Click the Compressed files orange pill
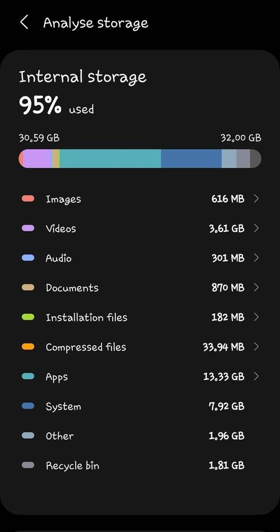The height and width of the screenshot is (532, 280). tap(28, 347)
